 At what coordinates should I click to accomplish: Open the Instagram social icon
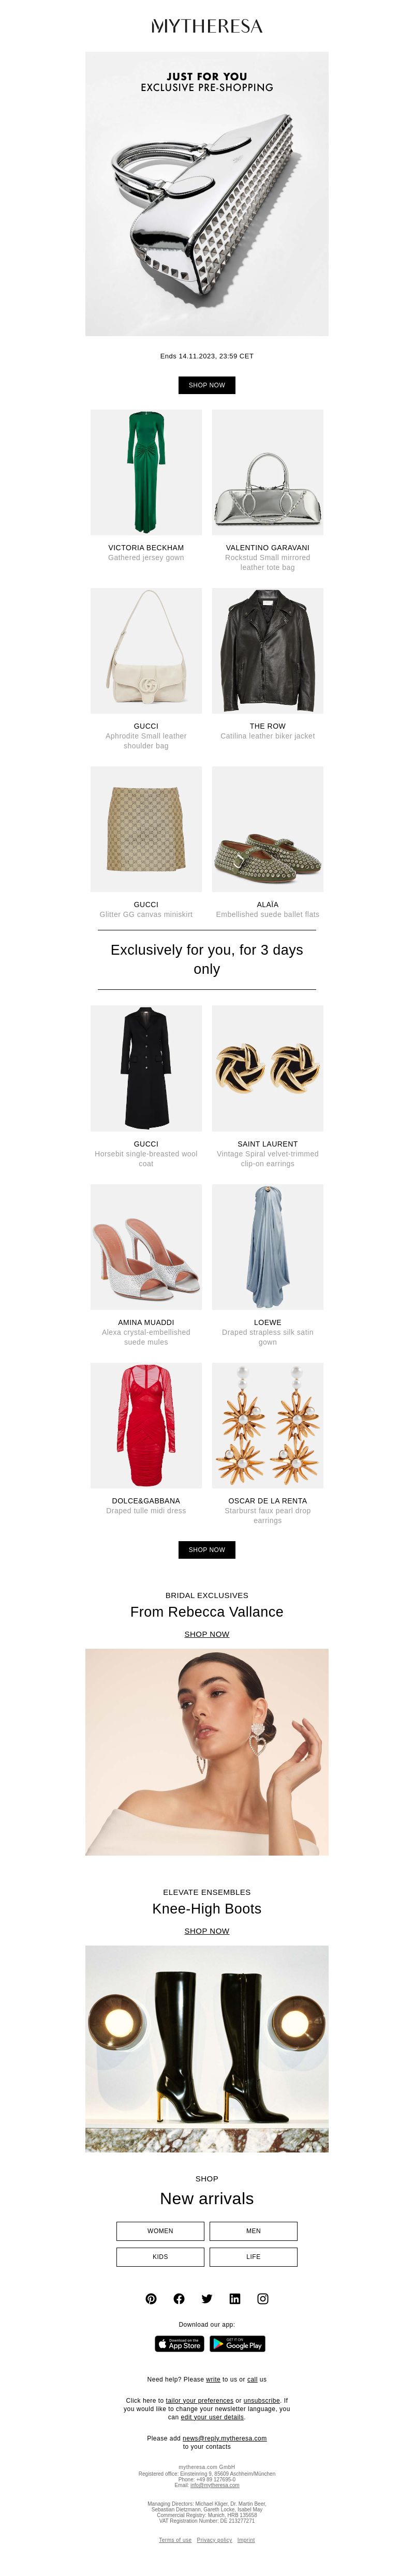click(x=263, y=2299)
